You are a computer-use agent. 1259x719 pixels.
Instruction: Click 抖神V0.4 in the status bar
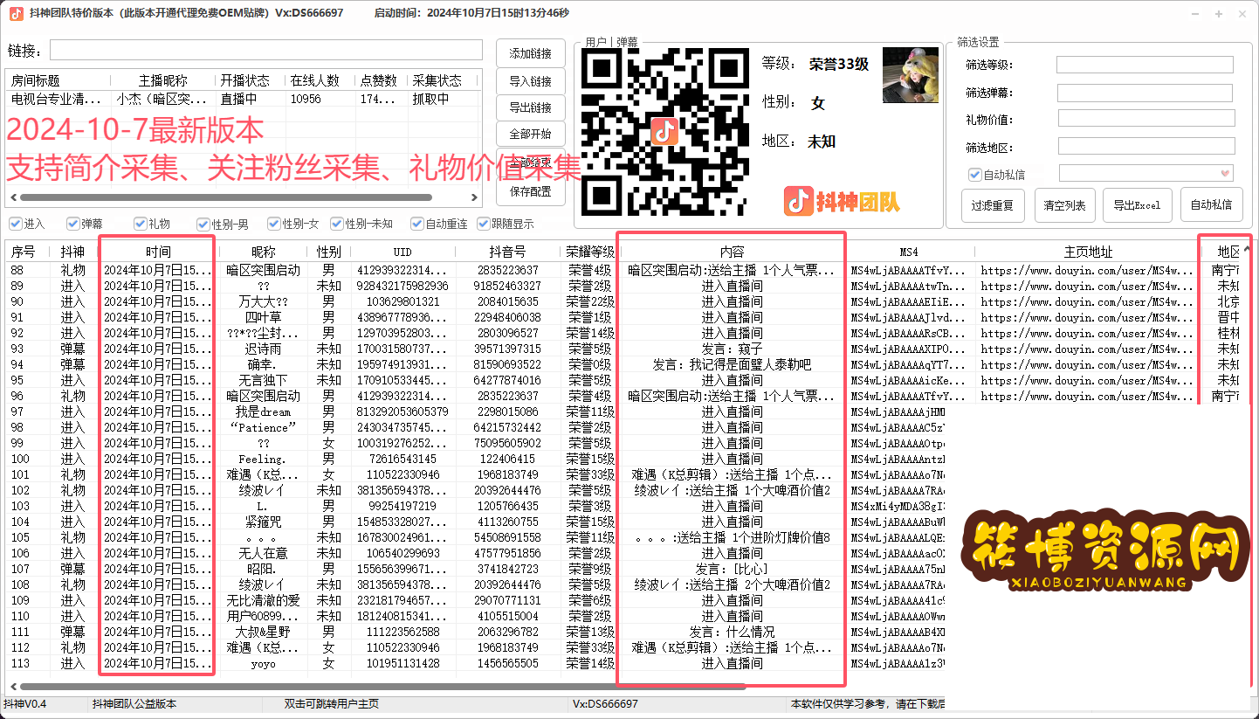[x=25, y=703]
